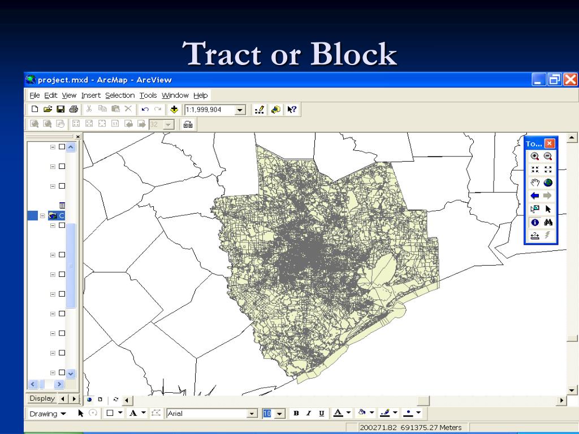
Task: Close the floating Tools toolbar
Action: (x=550, y=143)
